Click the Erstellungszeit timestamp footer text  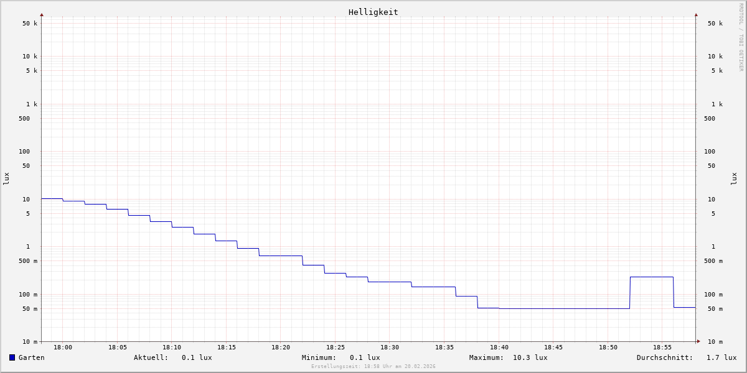click(373, 367)
